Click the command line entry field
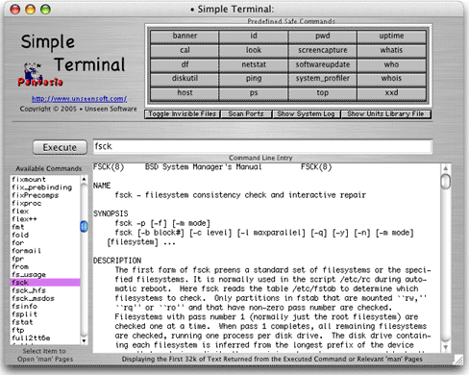The height and width of the screenshot is (375, 469). point(262,146)
